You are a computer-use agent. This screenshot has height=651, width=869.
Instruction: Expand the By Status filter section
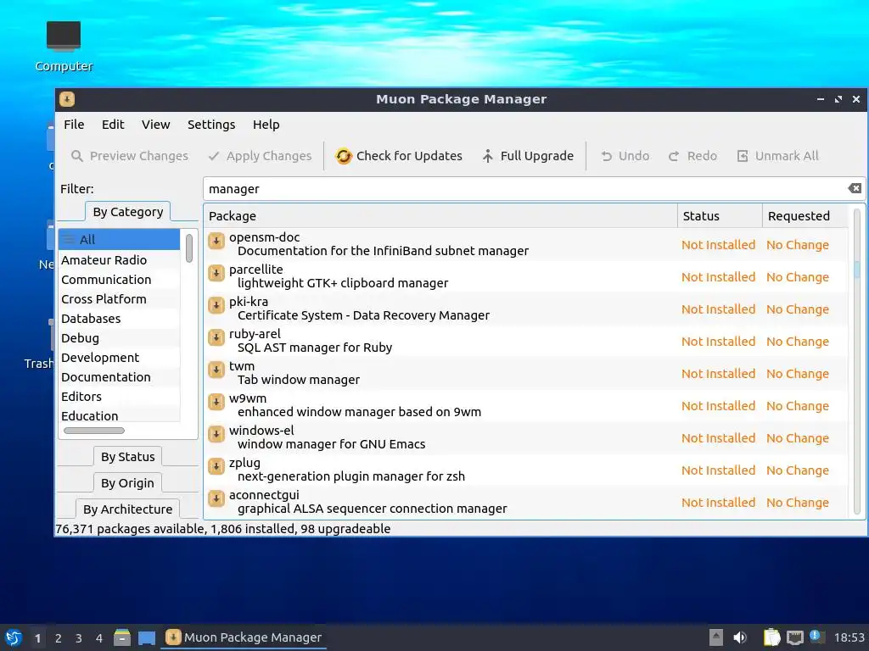[128, 457]
